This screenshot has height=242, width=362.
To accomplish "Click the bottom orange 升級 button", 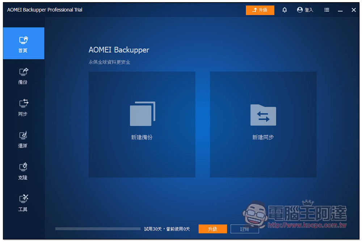I will point(212,229).
